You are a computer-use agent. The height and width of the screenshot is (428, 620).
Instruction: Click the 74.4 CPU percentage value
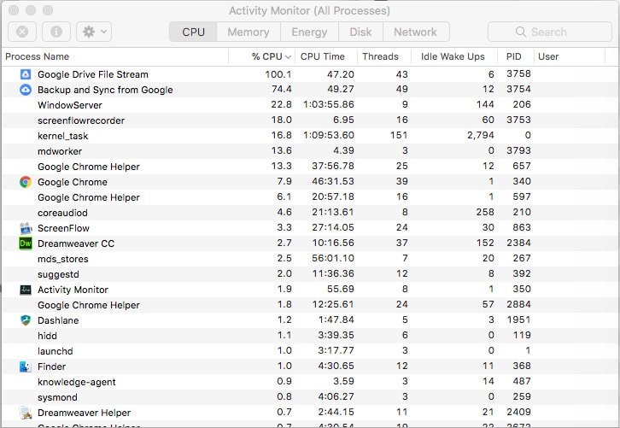(282, 89)
